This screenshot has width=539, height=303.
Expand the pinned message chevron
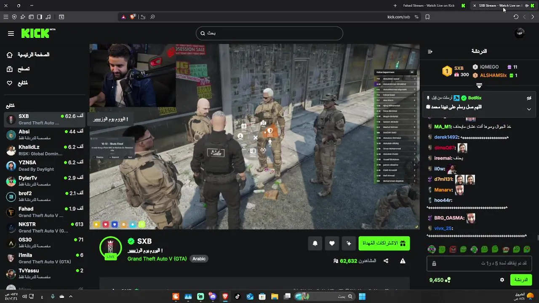point(529,109)
